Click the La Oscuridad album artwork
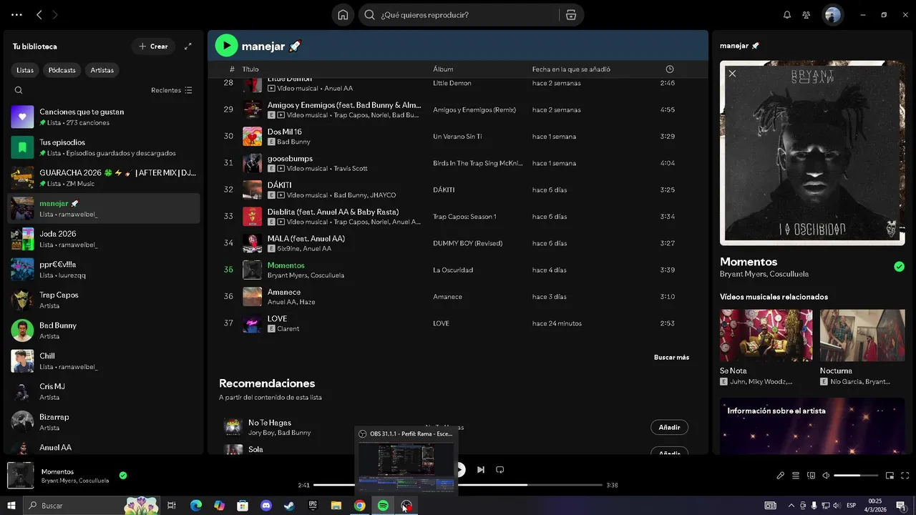This screenshot has width=916, height=515. point(812,153)
